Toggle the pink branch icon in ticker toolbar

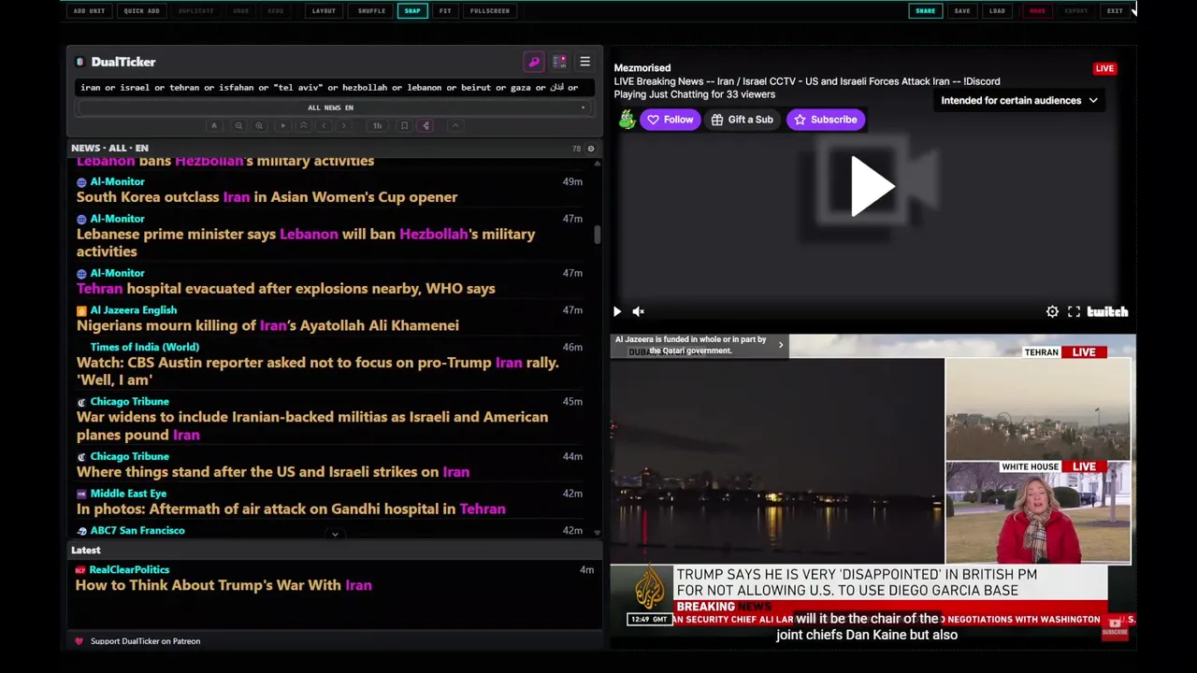click(x=425, y=125)
